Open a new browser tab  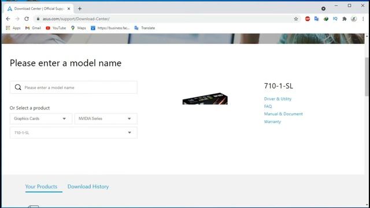(80, 9)
